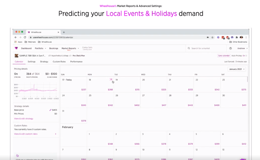Select February 1 priced $348

click(100, 139)
